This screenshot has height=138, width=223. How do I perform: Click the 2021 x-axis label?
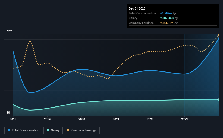pyautogui.click(x=116, y=119)
